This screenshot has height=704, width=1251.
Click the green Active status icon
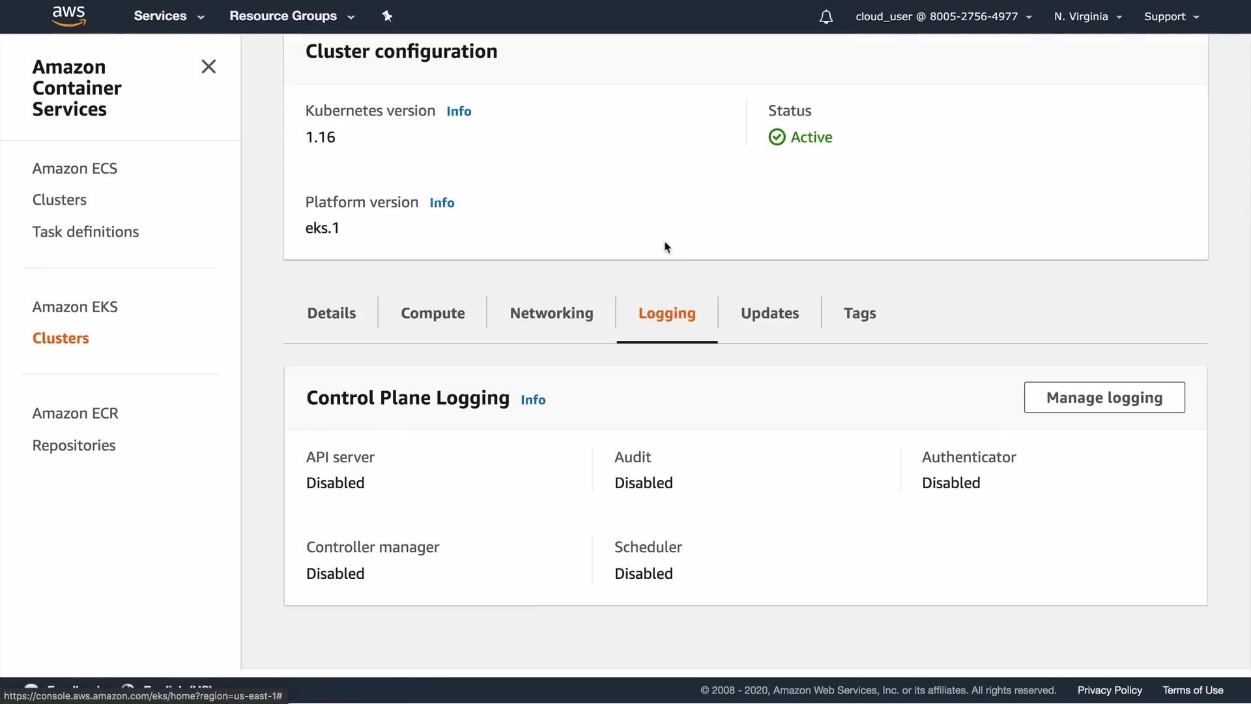[x=777, y=137]
